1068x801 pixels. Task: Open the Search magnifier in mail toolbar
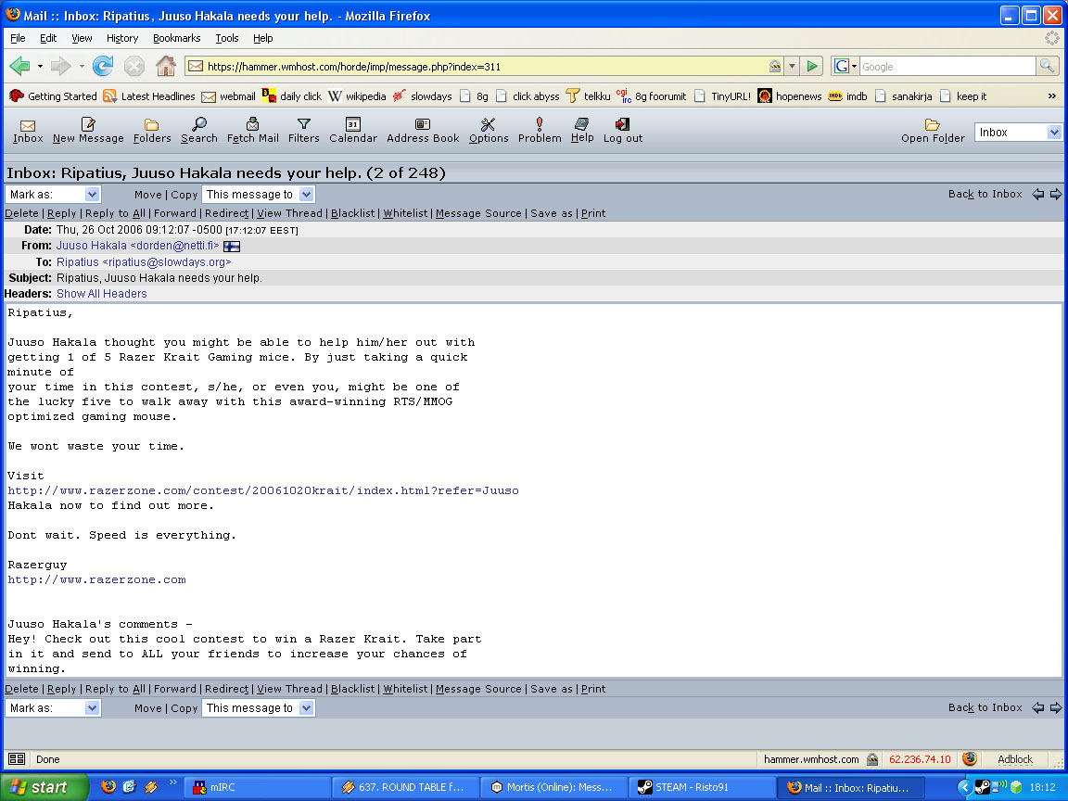[199, 131]
